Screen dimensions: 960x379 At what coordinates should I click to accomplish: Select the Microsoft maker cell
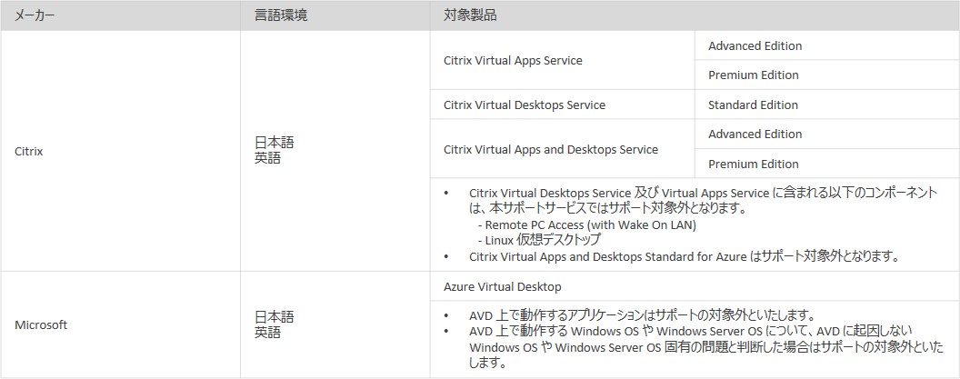coord(41,324)
